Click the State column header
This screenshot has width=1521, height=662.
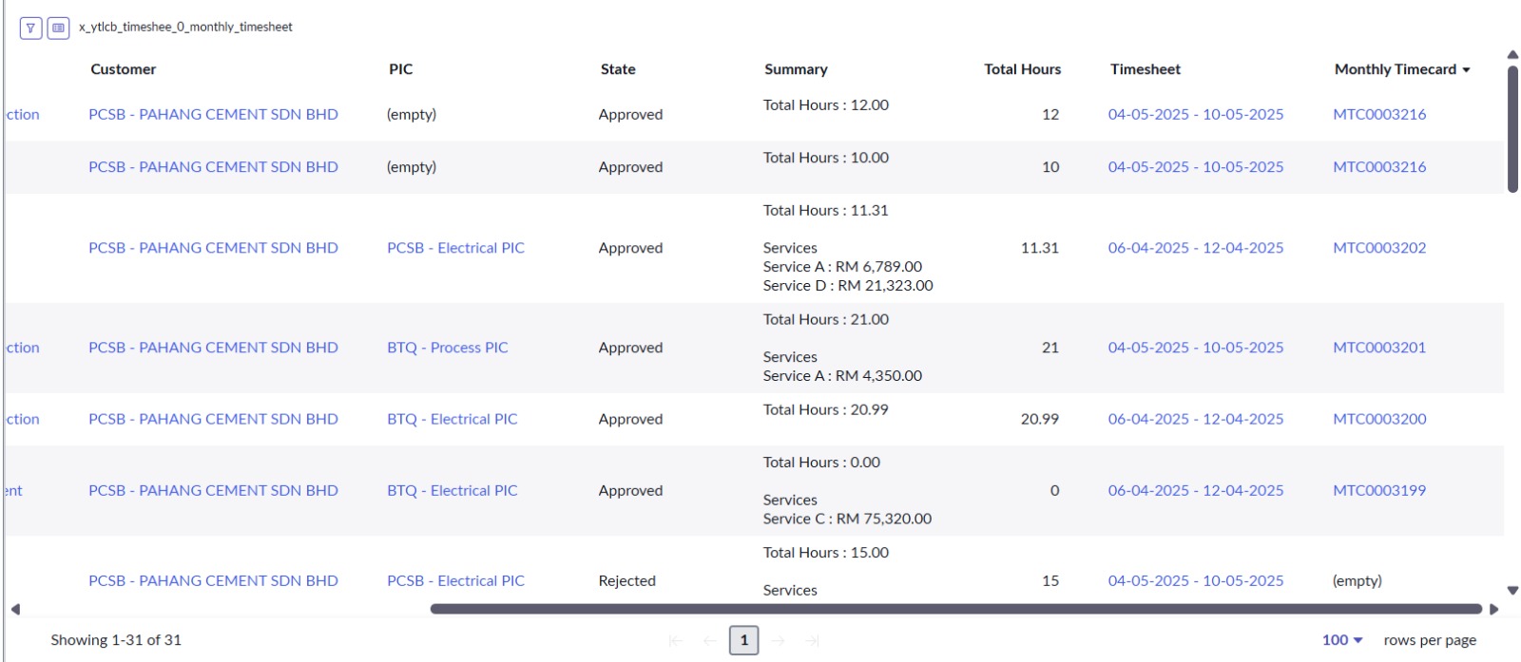[618, 69]
